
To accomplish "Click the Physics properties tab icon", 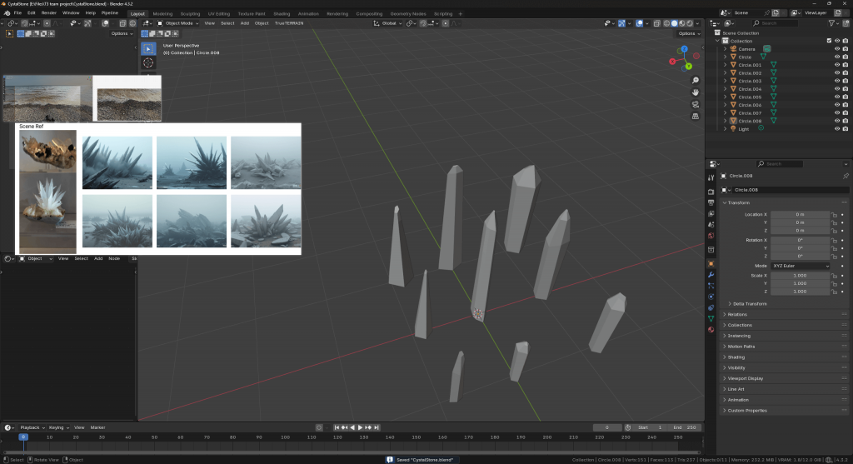I will tap(711, 297).
